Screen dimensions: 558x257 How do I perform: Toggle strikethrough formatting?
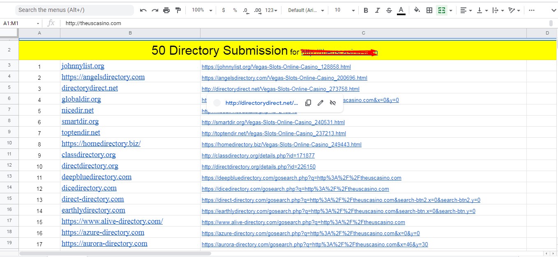click(x=389, y=10)
